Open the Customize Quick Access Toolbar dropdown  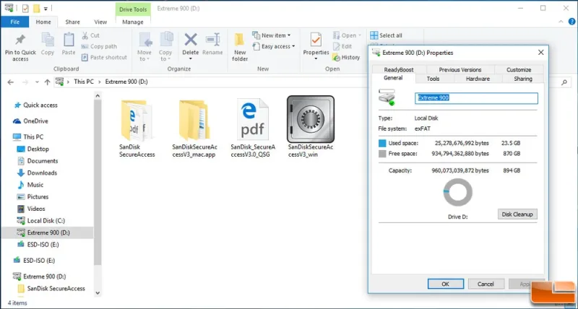coord(46,8)
